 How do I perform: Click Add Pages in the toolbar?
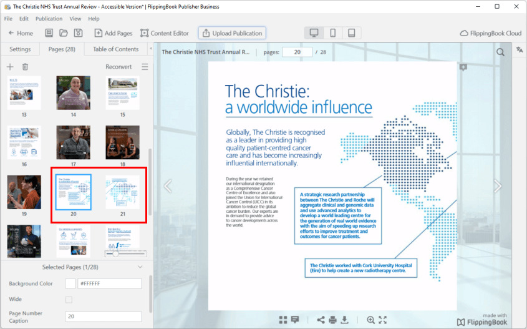[x=114, y=33]
